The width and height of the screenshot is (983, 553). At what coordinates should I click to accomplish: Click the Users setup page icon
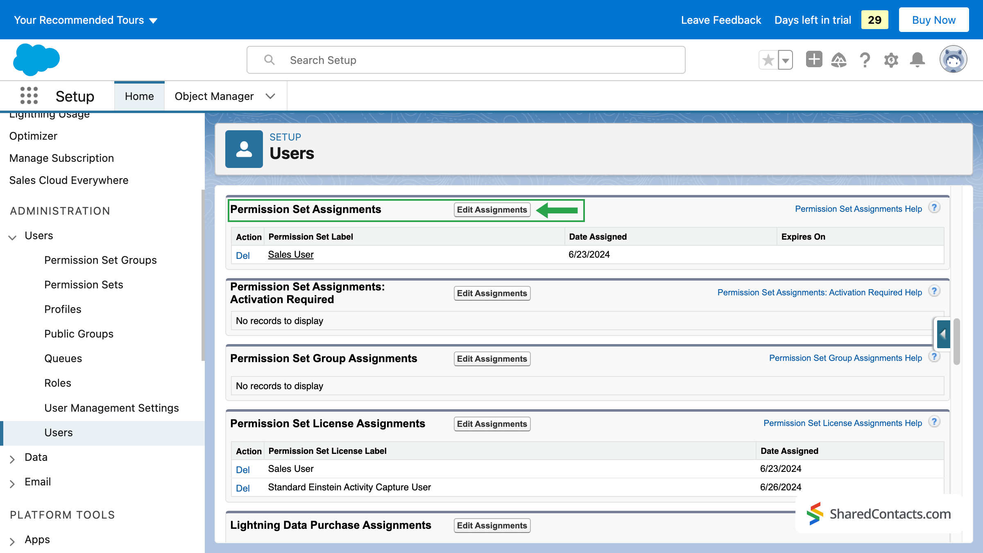click(244, 149)
